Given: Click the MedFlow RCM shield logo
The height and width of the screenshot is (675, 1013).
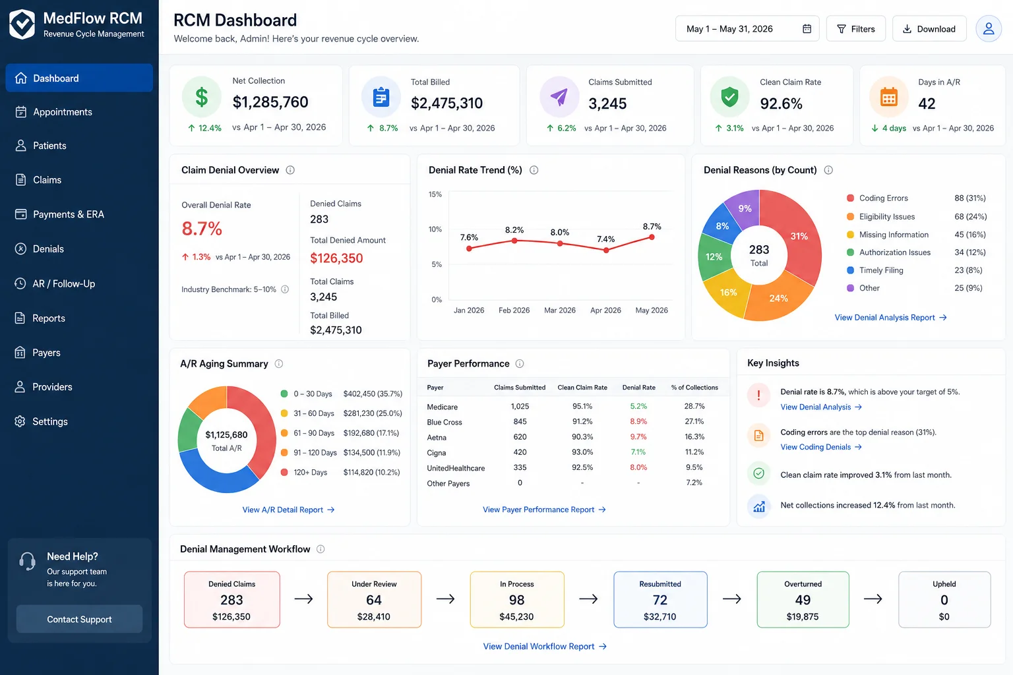Looking at the screenshot, I should point(22,24).
